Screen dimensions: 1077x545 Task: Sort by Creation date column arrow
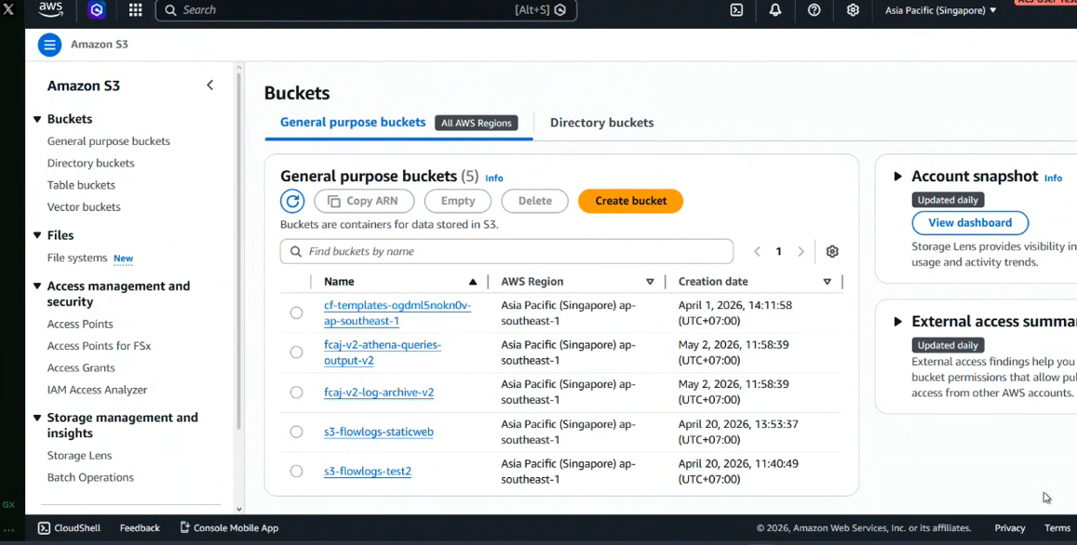point(827,282)
